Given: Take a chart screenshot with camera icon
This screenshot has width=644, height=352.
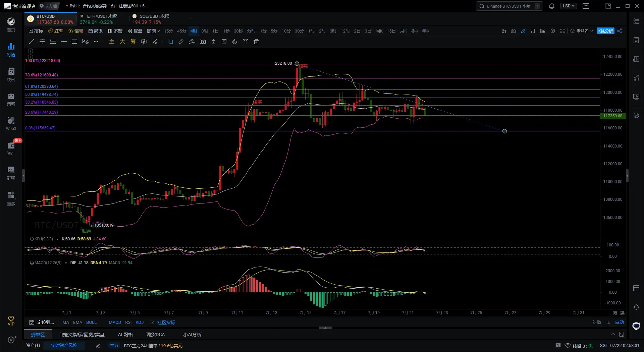Looking at the screenshot, I should (513, 31).
